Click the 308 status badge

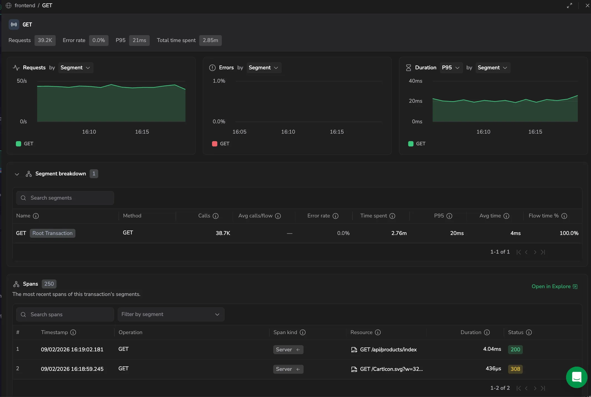click(515, 369)
